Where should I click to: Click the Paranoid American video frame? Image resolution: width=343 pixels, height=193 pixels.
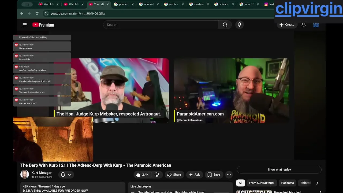[x=232, y=91]
